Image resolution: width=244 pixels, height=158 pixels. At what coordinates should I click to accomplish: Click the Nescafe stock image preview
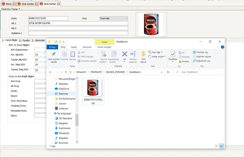pos(151,25)
